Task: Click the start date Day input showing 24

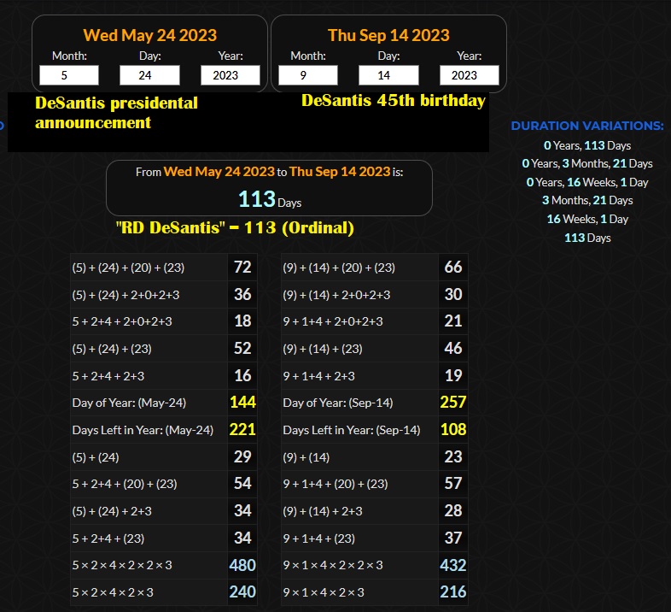Action: point(149,75)
